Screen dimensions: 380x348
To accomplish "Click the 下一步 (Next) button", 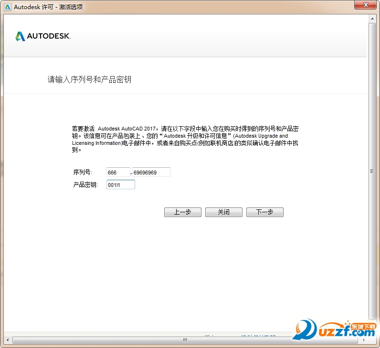I will click(265, 212).
